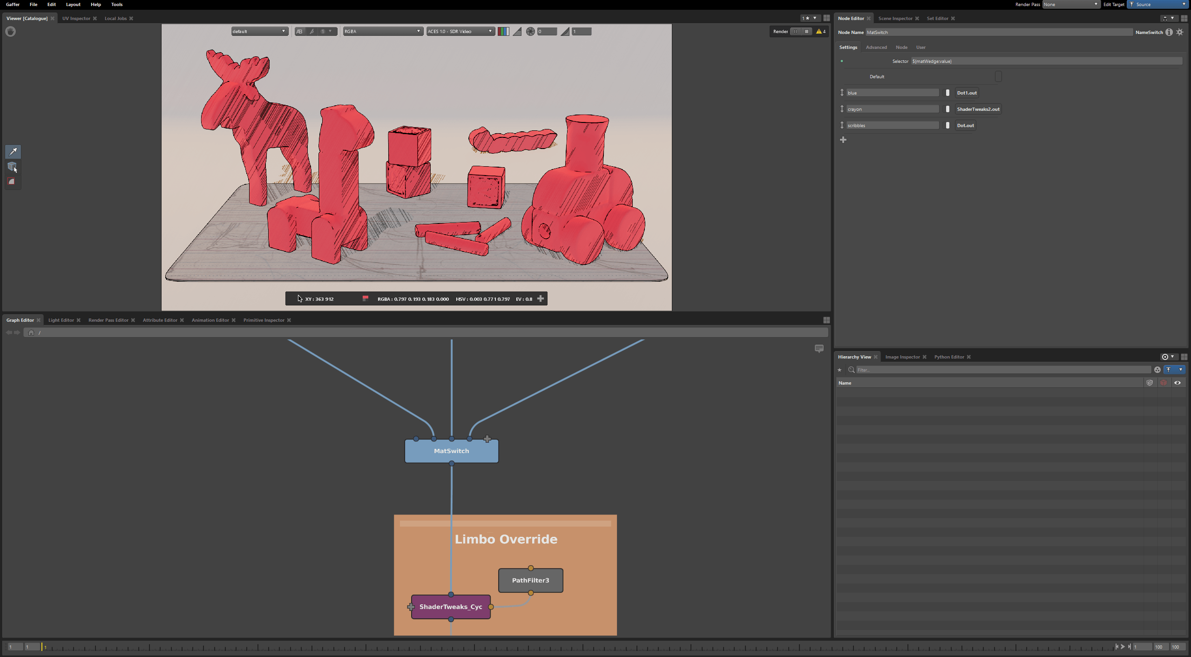The image size is (1191, 657).
Task: Click the Hierarchy View Filter field
Action: (x=1003, y=370)
